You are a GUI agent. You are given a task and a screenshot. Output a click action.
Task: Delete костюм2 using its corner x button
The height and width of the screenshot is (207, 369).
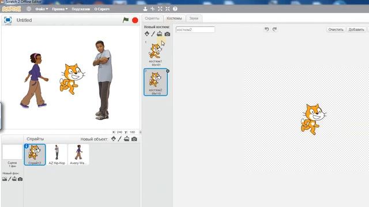(168, 71)
